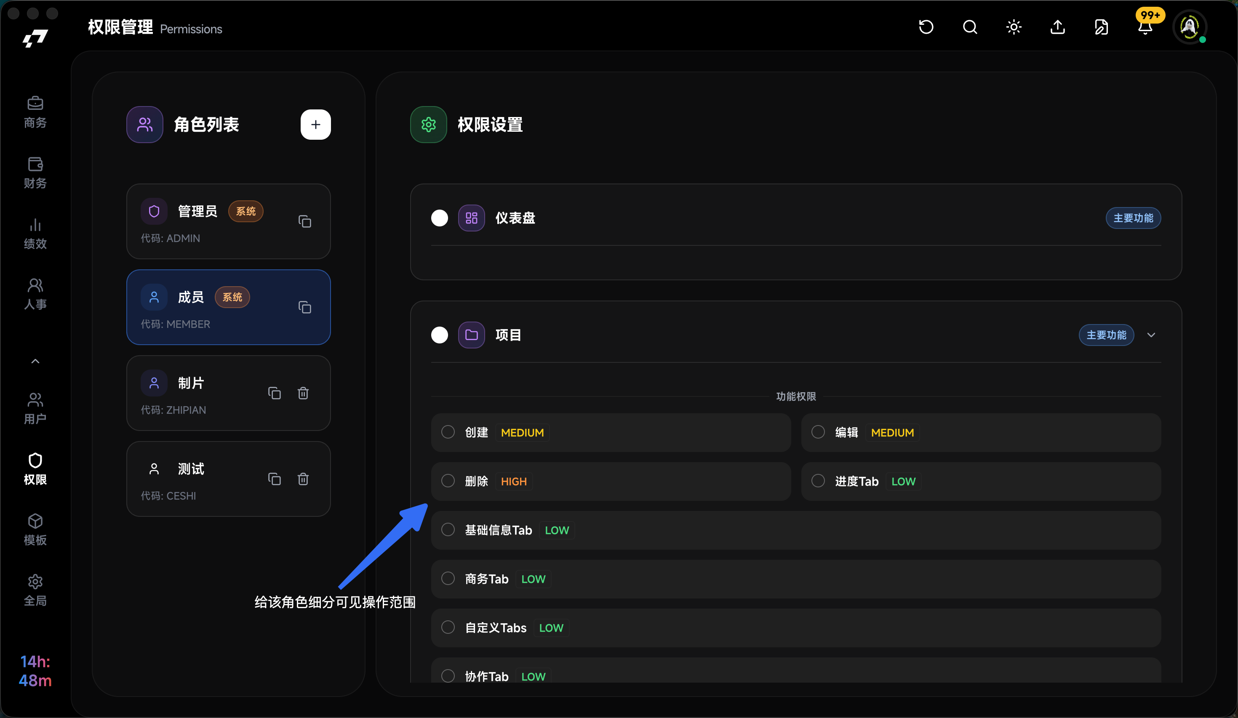Collapse sidebar group with up chevron

35,362
